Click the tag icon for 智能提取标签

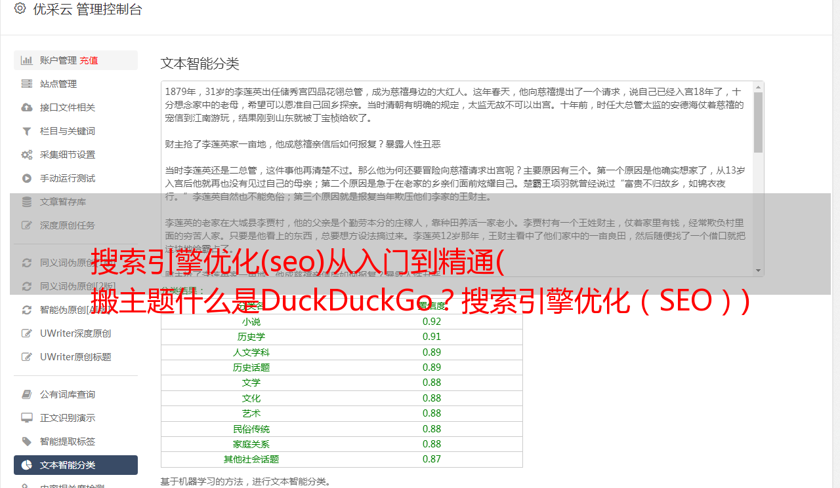coord(27,441)
